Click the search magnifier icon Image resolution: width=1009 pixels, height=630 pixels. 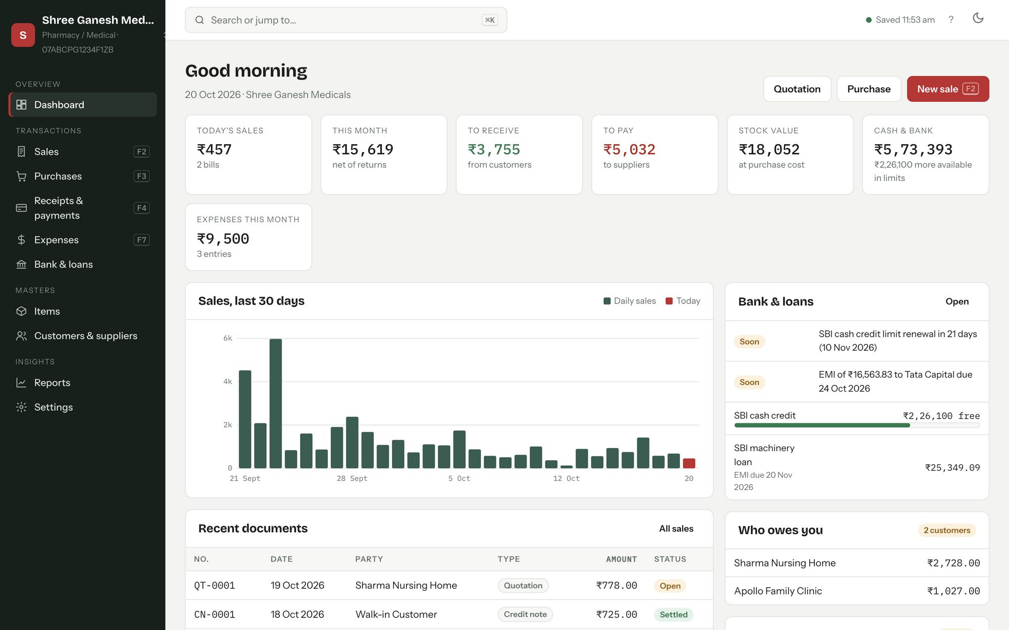(200, 20)
